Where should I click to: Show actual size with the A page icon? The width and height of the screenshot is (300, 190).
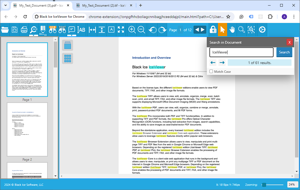[x=111, y=30]
